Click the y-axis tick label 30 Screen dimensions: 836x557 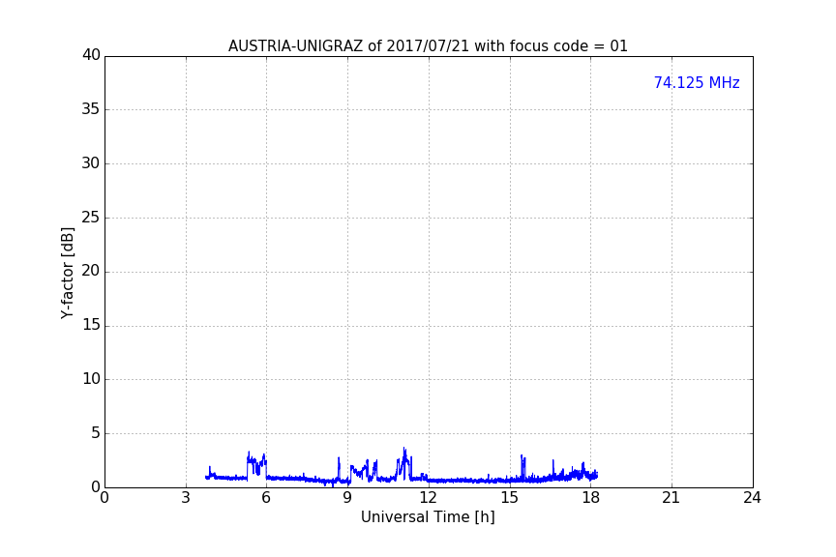(91, 163)
